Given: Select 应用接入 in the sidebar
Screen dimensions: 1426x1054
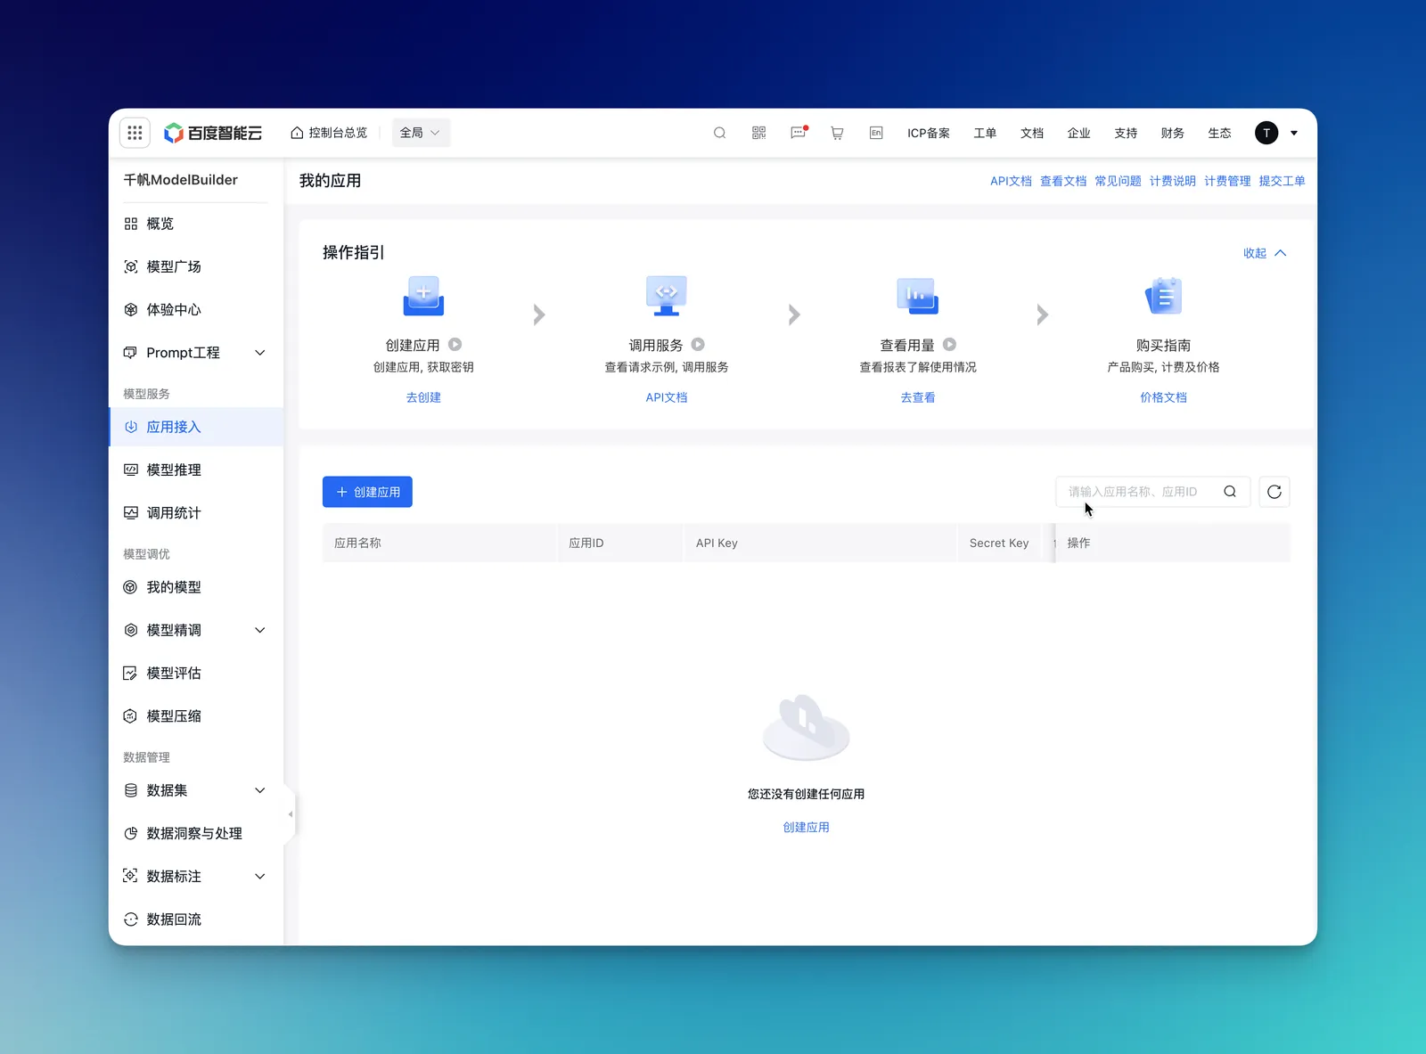Looking at the screenshot, I should pyautogui.click(x=196, y=427).
